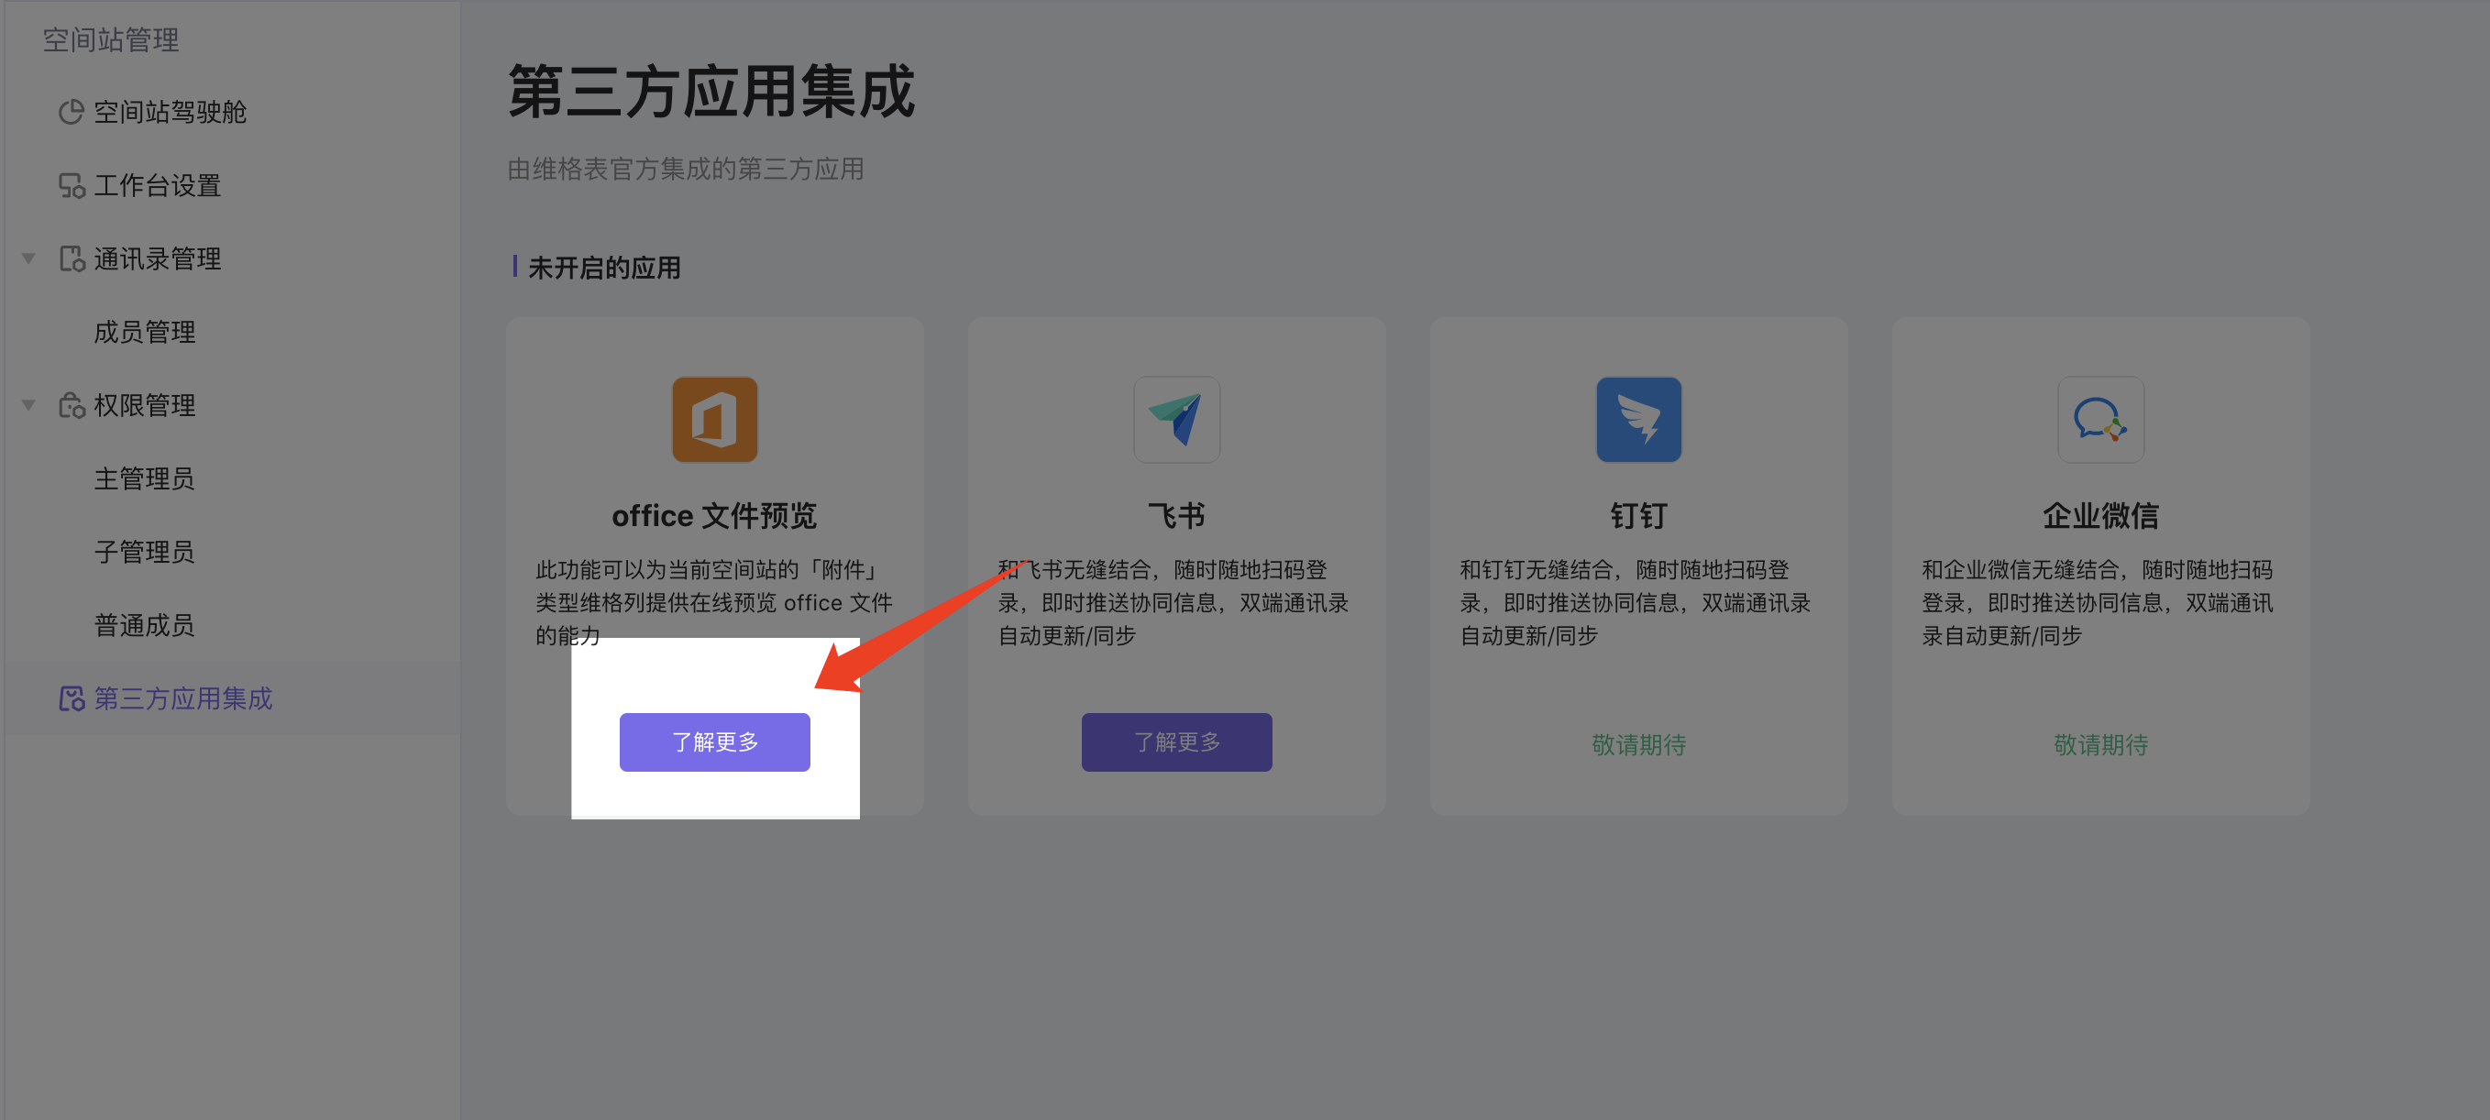
Task: Click the 第三方应用集成 sidebar icon
Action: coord(71,698)
